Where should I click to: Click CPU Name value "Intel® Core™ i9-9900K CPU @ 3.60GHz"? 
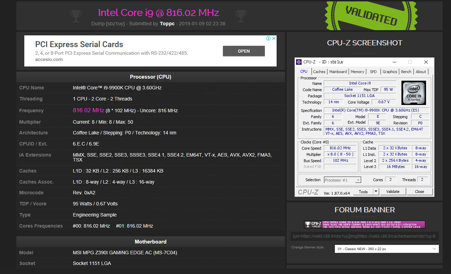[x=117, y=88]
